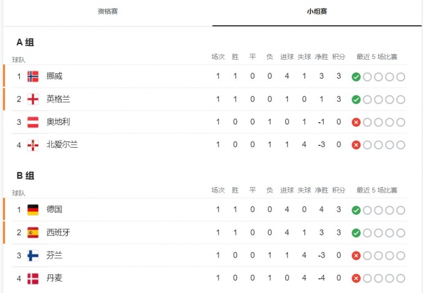Click the England flag icon
423x293 pixels.
pos(33,99)
